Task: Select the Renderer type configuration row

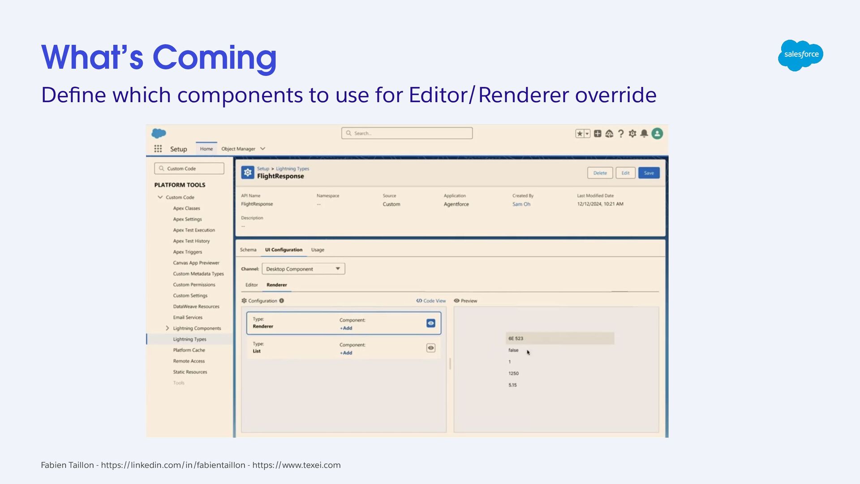Action: click(x=344, y=323)
